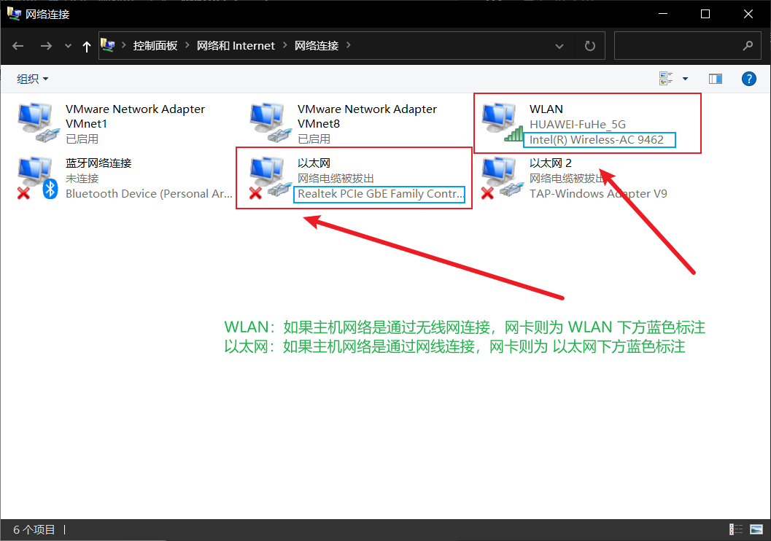The height and width of the screenshot is (541, 771).
Task: Select the WLAN adapter icon
Action: click(502, 122)
